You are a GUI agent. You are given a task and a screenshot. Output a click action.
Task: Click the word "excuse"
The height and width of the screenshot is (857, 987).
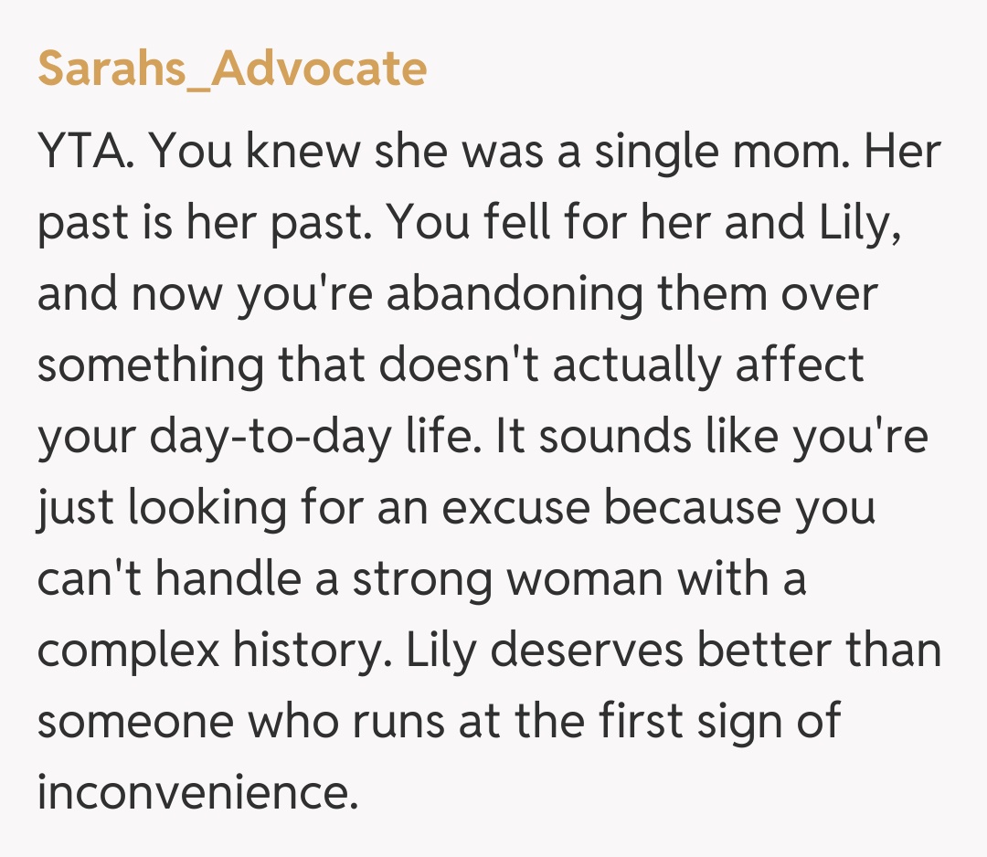click(517, 508)
